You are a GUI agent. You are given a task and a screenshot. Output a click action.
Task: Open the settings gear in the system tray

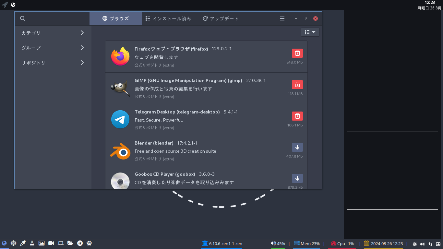pyautogui.click(x=415, y=244)
